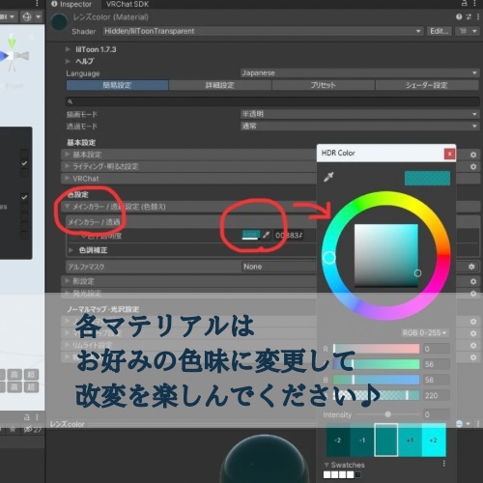483x483 pixels.
Task: Click the アルファマスク None field
Action: [x=279, y=267]
